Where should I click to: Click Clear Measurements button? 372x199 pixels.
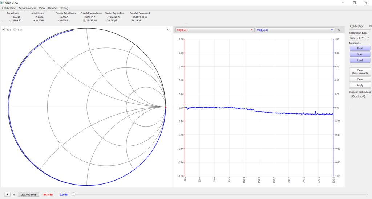coord(360,72)
